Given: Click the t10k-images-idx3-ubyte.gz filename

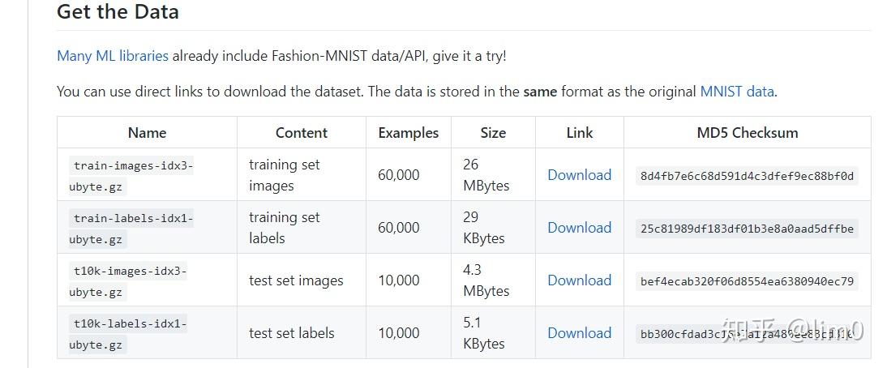Looking at the screenshot, I should (x=129, y=280).
